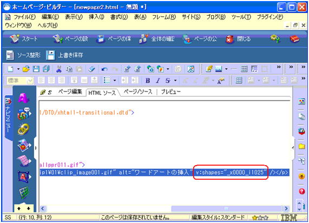This screenshot has height=223, width=309.
Task: Click the scissors cut icon
Action: click(x=59, y=69)
